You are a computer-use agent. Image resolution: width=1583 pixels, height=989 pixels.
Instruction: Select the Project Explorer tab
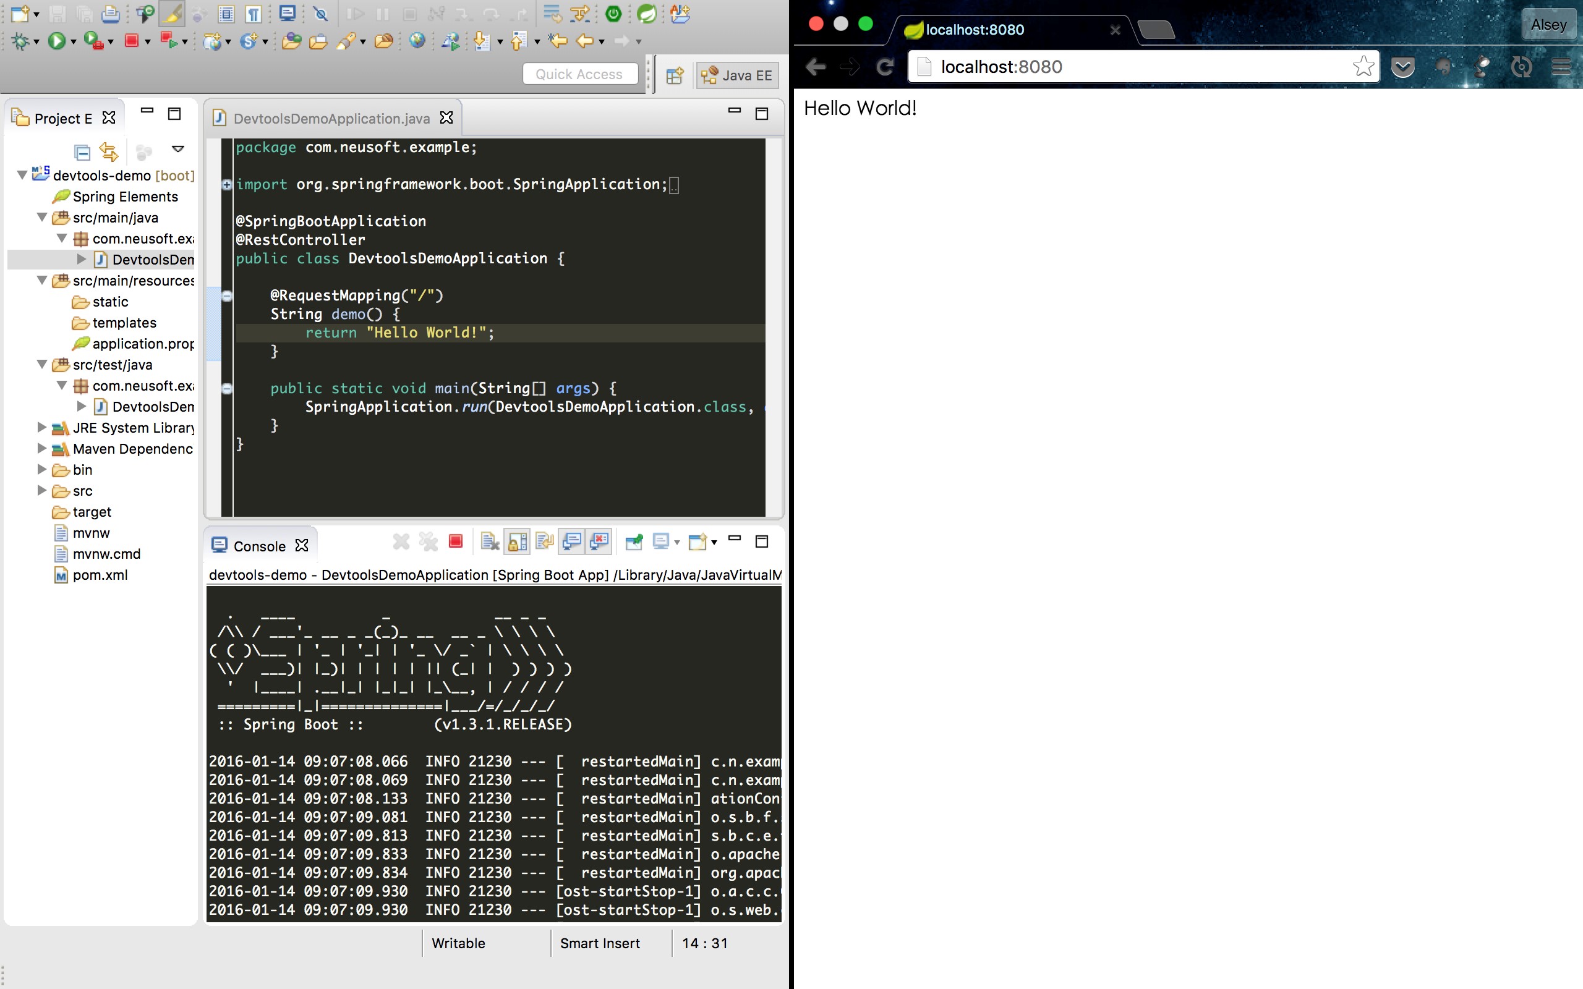coord(63,119)
